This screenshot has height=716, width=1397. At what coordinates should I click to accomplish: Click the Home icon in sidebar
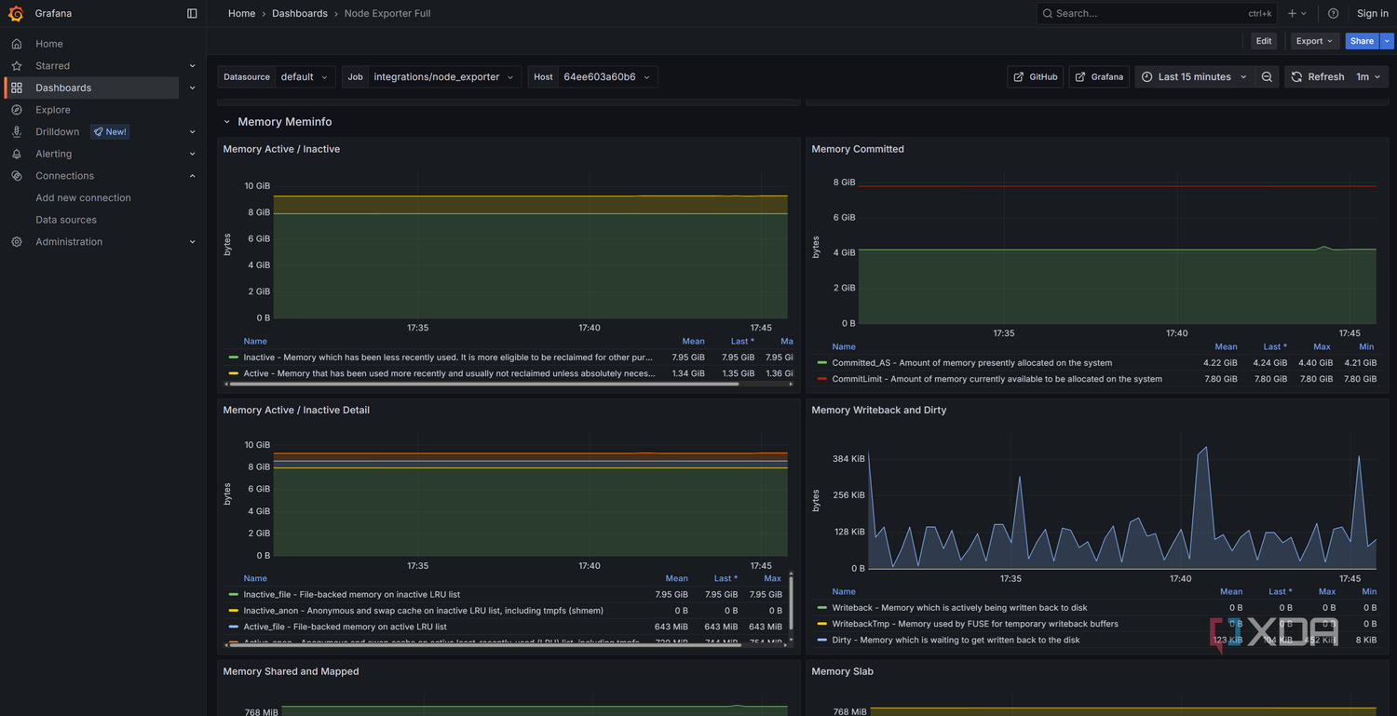point(16,44)
